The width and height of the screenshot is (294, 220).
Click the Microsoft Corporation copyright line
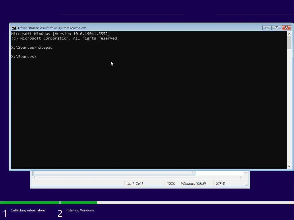point(65,38)
